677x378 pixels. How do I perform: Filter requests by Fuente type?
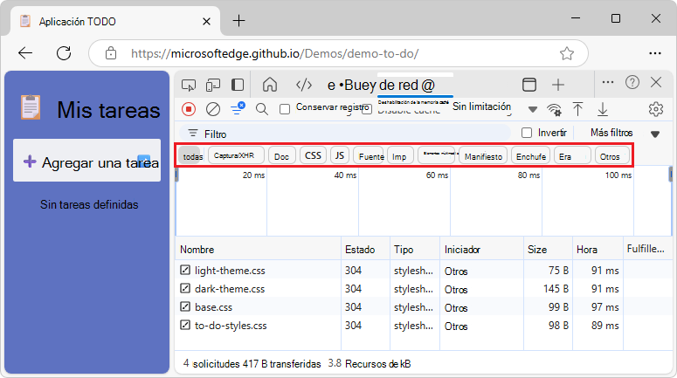tap(370, 156)
